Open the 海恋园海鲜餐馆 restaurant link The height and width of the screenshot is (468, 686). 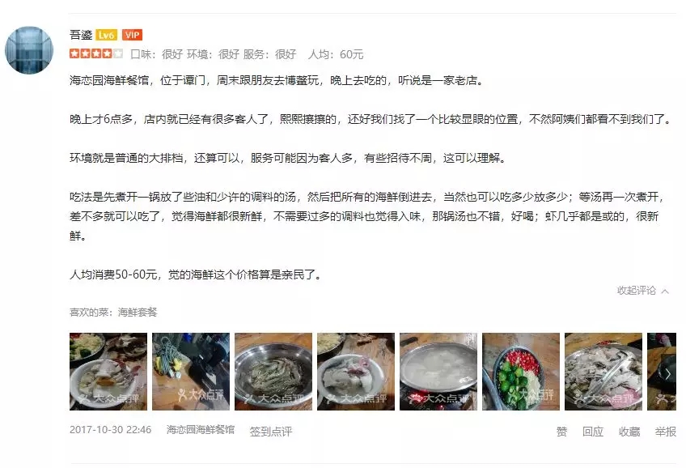pos(201,429)
